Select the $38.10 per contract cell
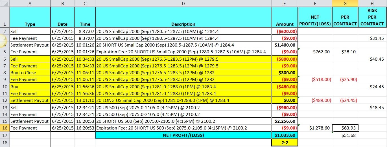This screenshot has width=387, height=147. click(345, 52)
